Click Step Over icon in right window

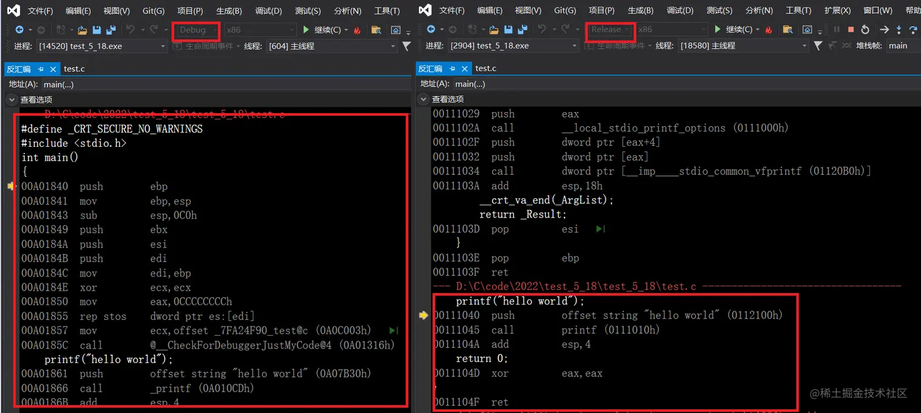[912, 29]
